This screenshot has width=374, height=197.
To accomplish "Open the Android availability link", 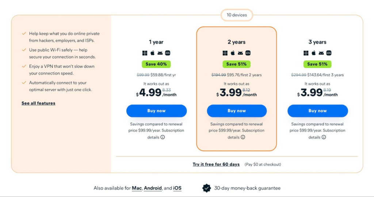I will (x=153, y=188).
